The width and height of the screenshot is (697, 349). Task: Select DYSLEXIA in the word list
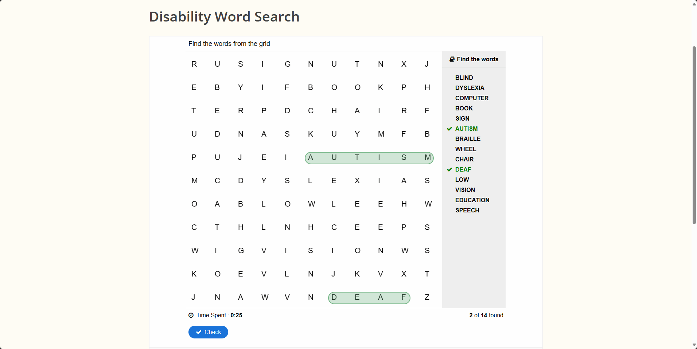(x=470, y=88)
